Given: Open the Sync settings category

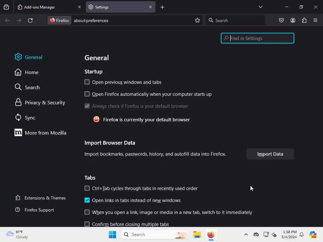Looking at the screenshot, I should (x=25, y=118).
